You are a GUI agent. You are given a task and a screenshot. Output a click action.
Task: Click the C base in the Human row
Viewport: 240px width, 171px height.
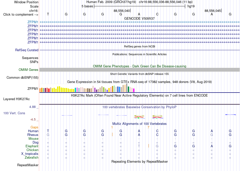point(157,131)
